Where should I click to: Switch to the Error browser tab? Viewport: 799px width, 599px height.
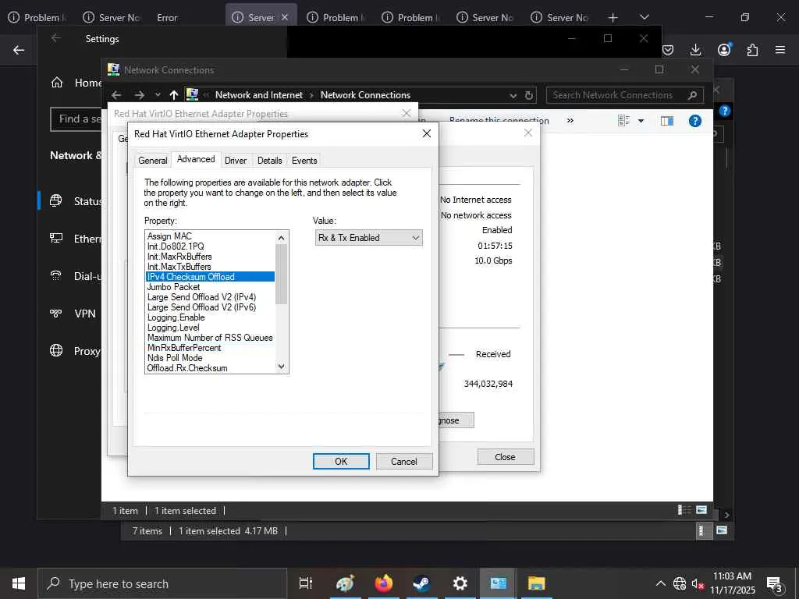(167, 18)
